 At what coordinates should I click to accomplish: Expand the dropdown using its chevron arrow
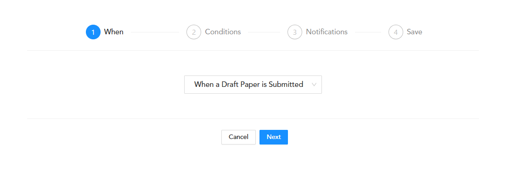click(x=313, y=85)
